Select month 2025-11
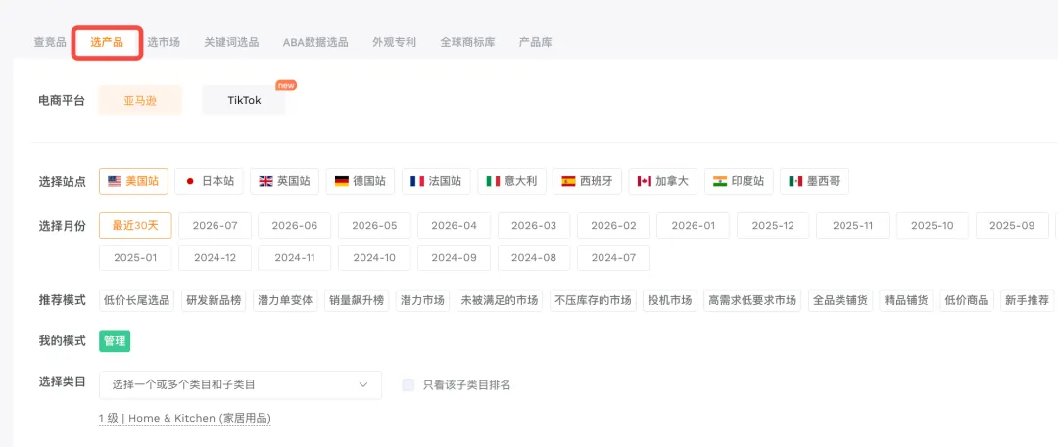1058x447 pixels. point(853,225)
